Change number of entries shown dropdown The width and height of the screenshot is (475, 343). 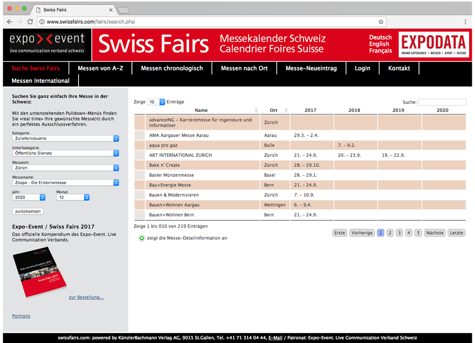click(x=156, y=102)
